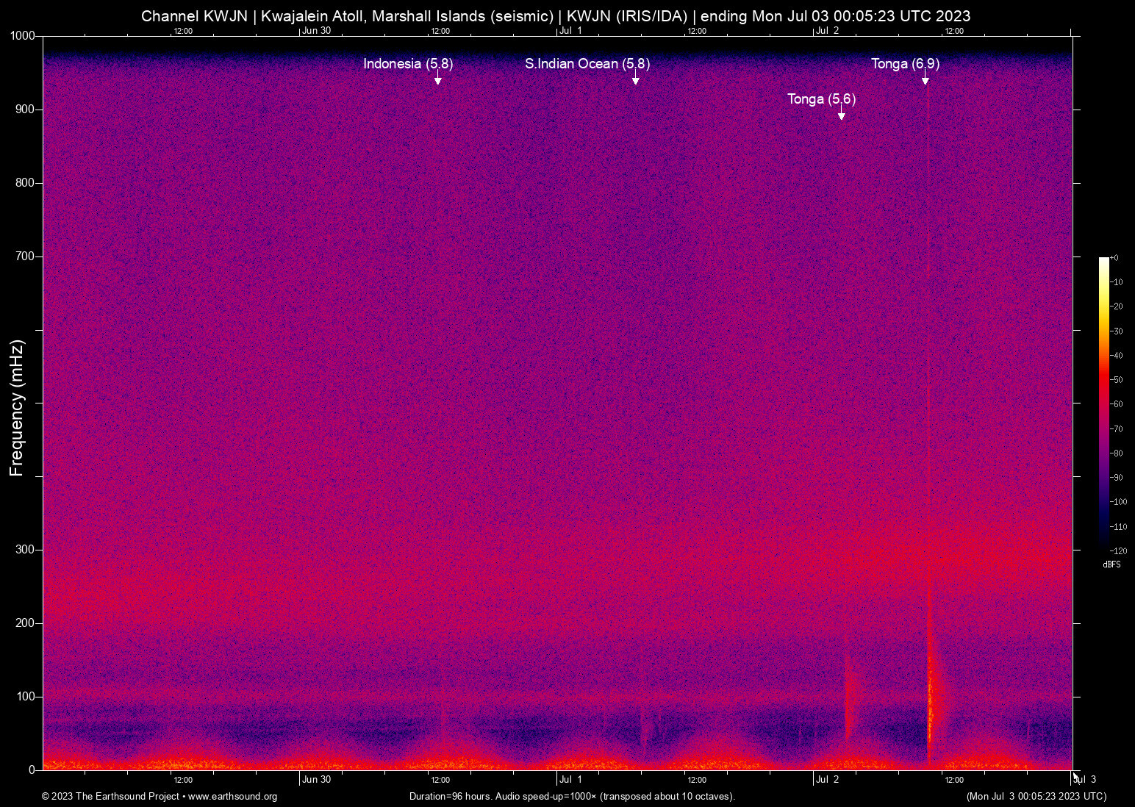Click the Duration=96 hours footer text
Viewport: 1135px width, 807px height.
(x=572, y=797)
